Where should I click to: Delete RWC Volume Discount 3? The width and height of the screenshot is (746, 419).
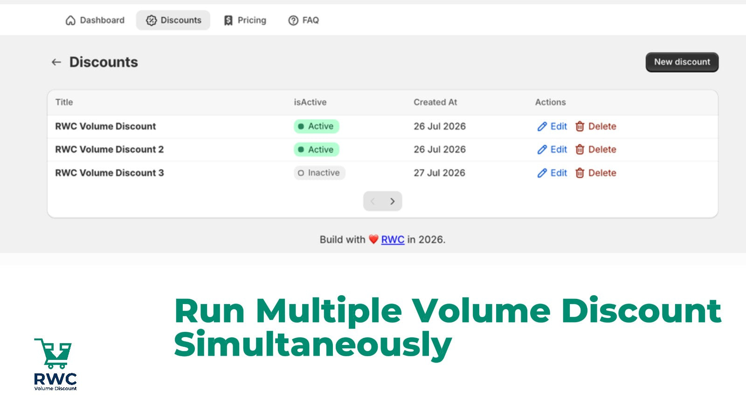[x=595, y=173]
